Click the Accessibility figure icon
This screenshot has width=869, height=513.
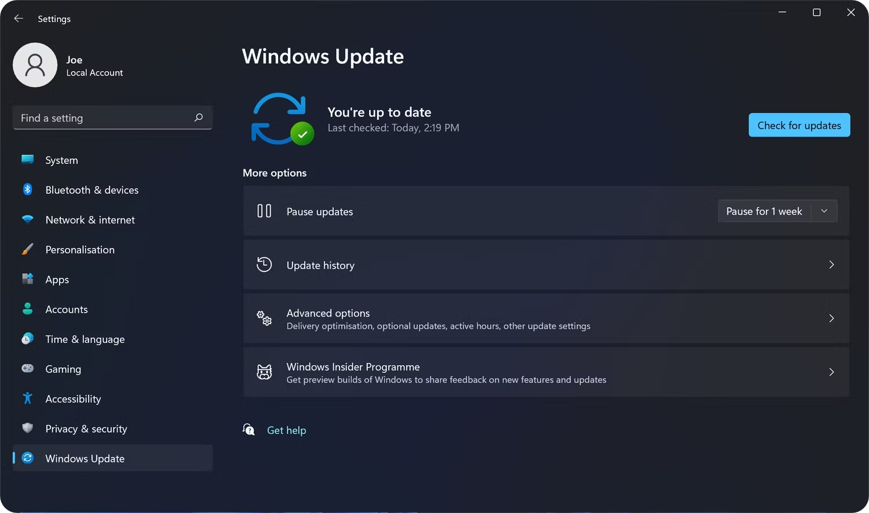coord(27,398)
